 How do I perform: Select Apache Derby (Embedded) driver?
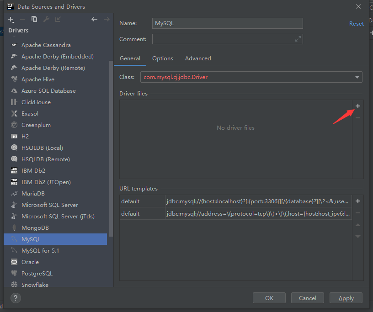[55, 56]
